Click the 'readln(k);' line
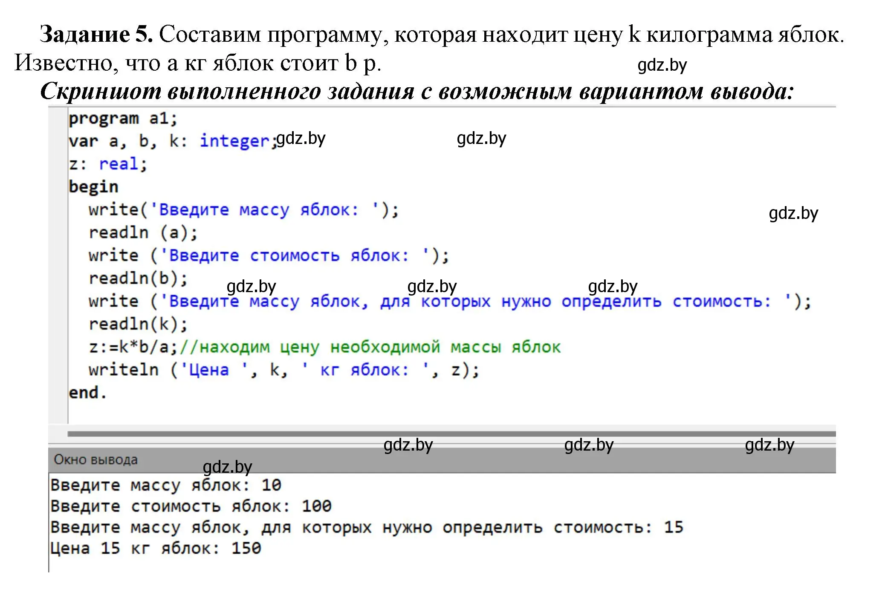The width and height of the screenshot is (885, 589). 138,324
